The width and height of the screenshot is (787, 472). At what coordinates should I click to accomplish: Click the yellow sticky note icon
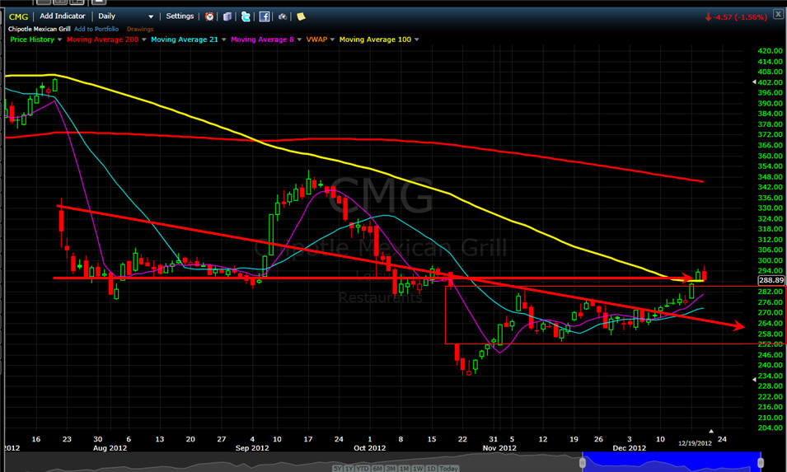(x=301, y=16)
